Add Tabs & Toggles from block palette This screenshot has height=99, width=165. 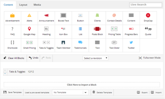[46, 45]
